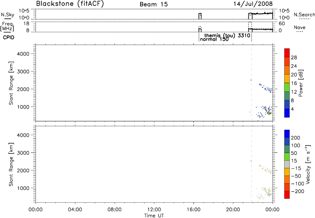Click the -15 label on Velocity colorbar
The height and width of the screenshot is (218, 315).
coord(296,168)
